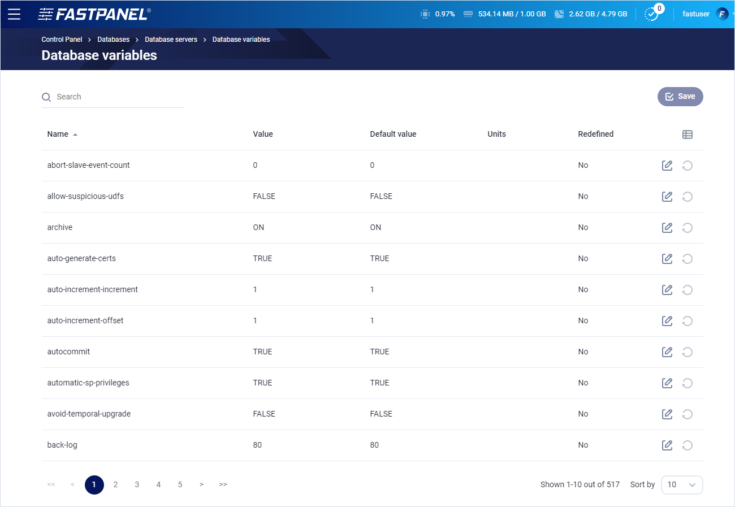Go to the next page arrow
This screenshot has width=735, height=507.
pyautogui.click(x=201, y=485)
